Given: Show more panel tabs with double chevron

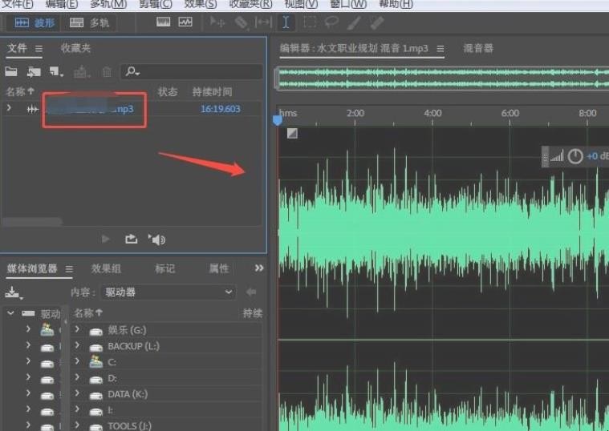Looking at the screenshot, I should tap(259, 268).
